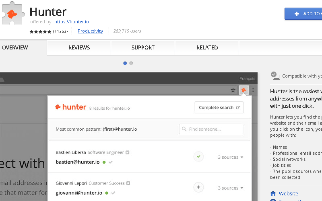Image resolution: width=322 pixels, height=201 pixels.
Task: Click the plus icon on Add To button
Action: tap(297, 14)
